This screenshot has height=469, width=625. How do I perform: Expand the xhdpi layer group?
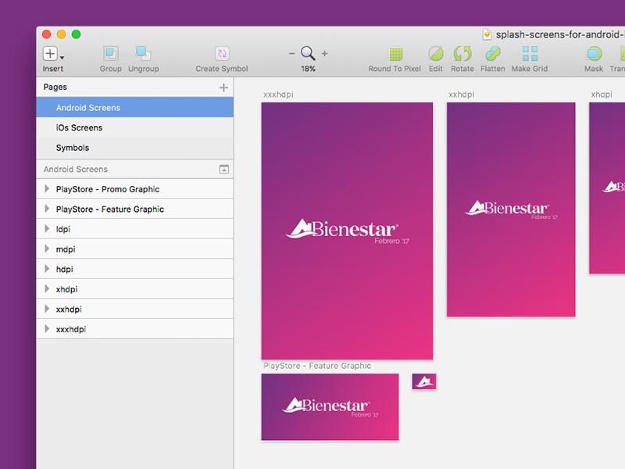(x=48, y=288)
